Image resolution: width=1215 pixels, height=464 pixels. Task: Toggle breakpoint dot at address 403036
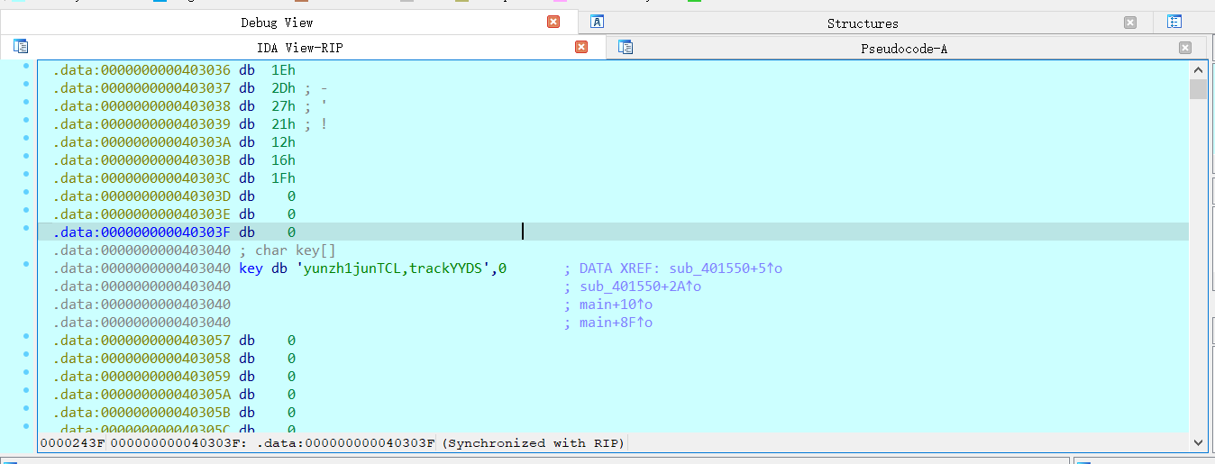coord(25,67)
